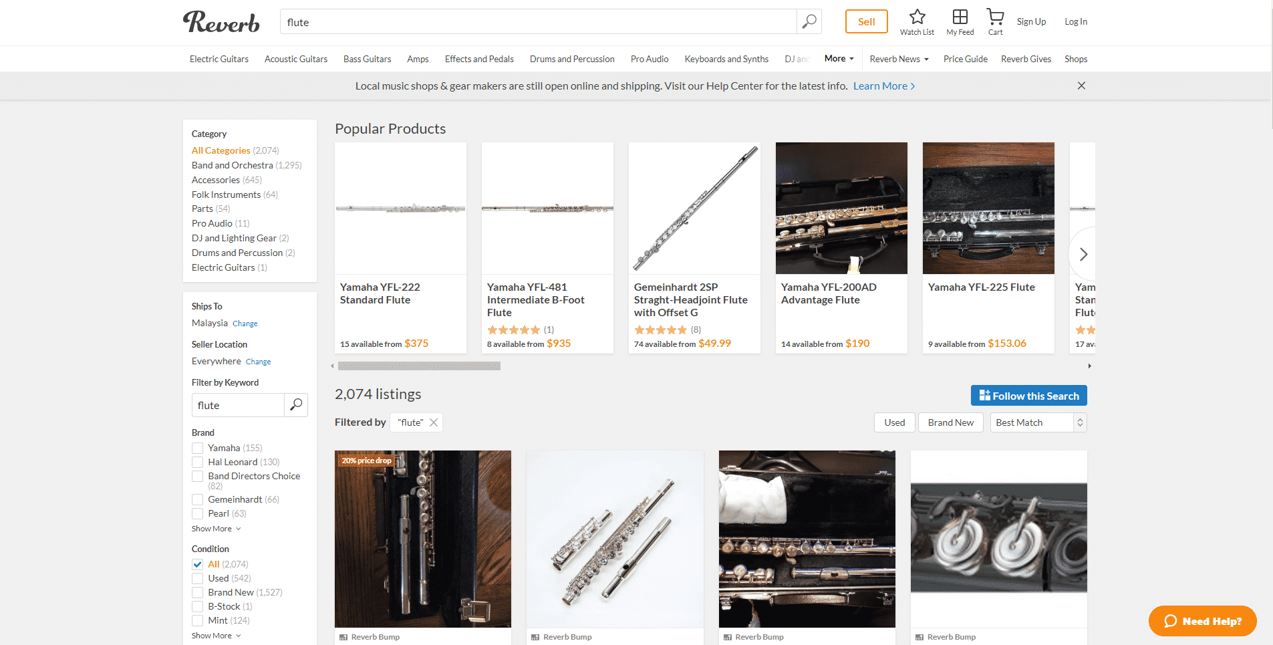Open Pro Audio menu
The height and width of the screenshot is (645, 1273).
[650, 59]
